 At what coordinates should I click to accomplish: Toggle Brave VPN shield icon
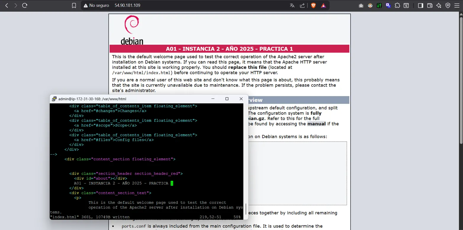click(448, 6)
